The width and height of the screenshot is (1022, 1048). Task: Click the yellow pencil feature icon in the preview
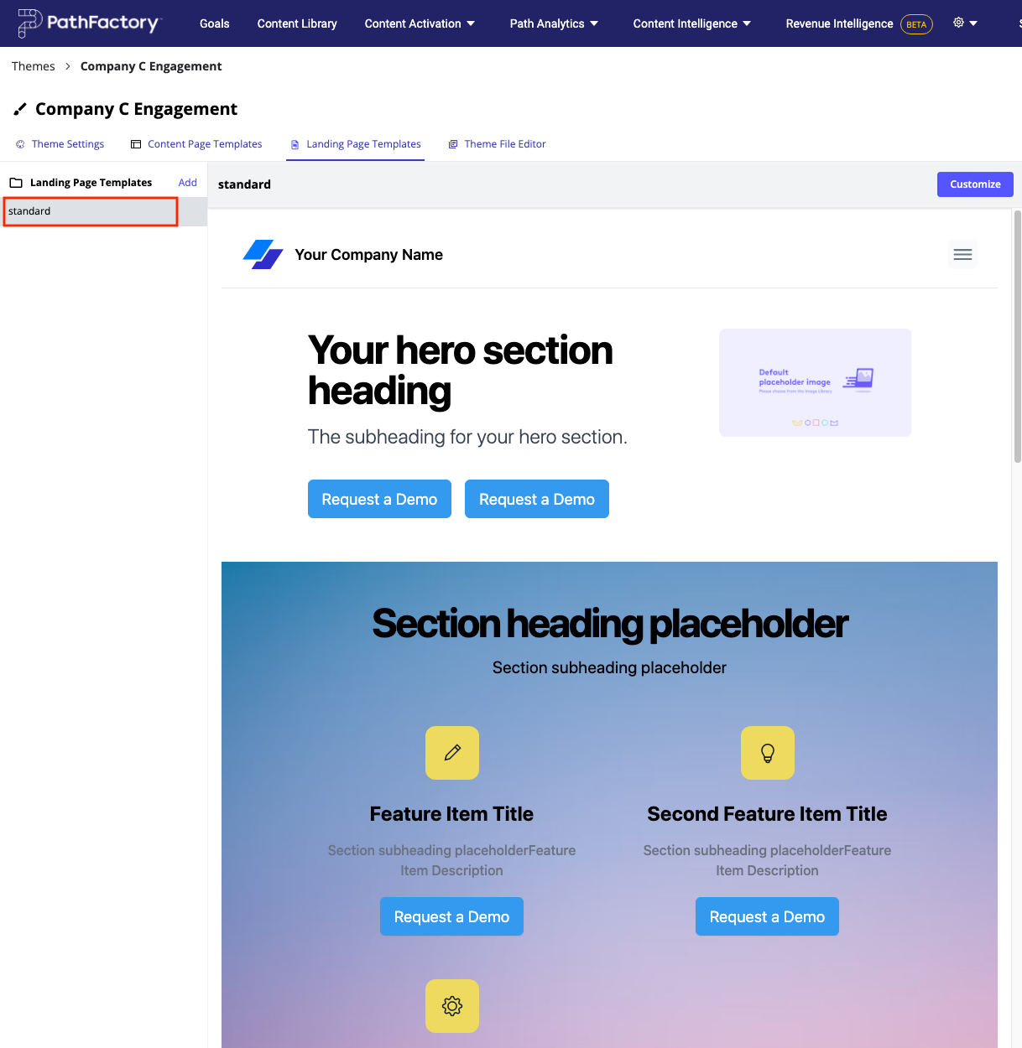(x=451, y=753)
